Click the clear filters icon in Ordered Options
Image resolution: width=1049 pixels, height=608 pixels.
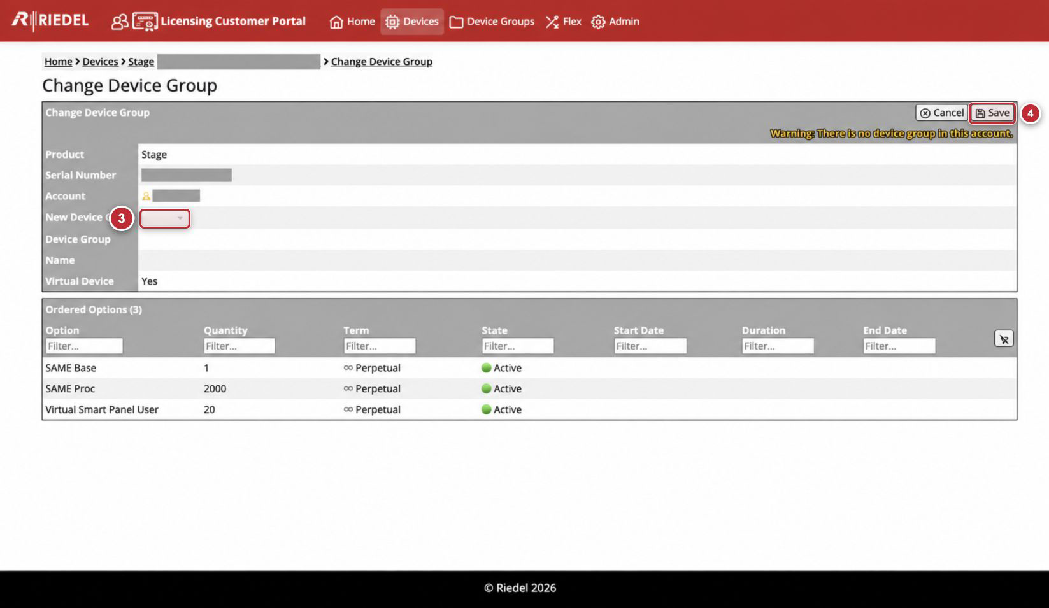(1004, 339)
